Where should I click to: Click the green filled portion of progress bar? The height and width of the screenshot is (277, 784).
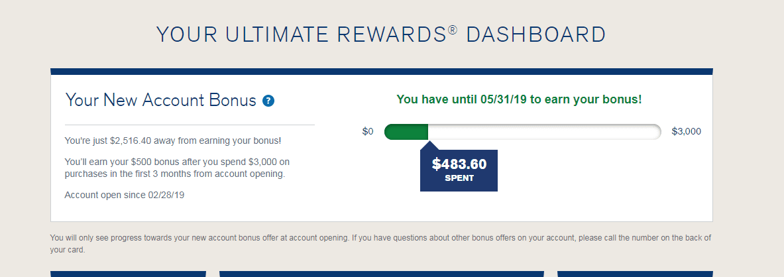406,132
